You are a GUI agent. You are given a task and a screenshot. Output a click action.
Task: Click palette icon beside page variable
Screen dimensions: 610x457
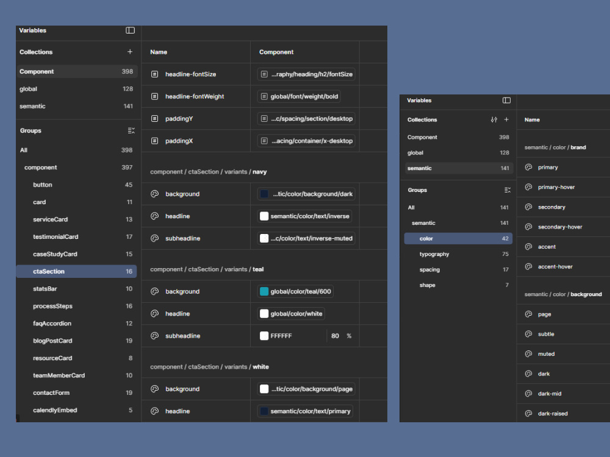click(x=528, y=314)
